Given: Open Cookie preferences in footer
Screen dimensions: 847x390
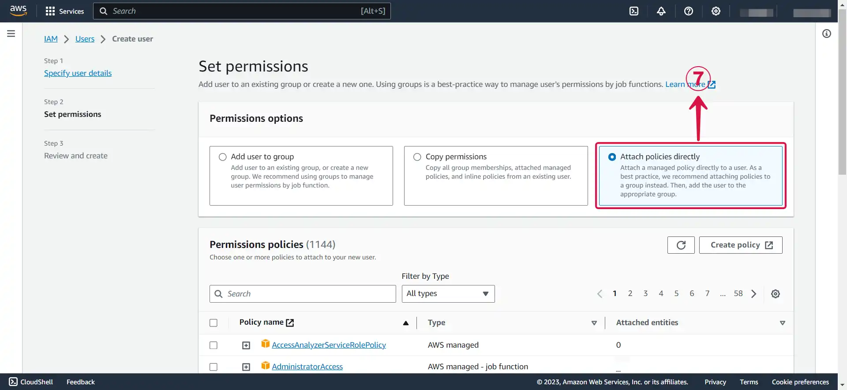Looking at the screenshot, I should pyautogui.click(x=800, y=382).
